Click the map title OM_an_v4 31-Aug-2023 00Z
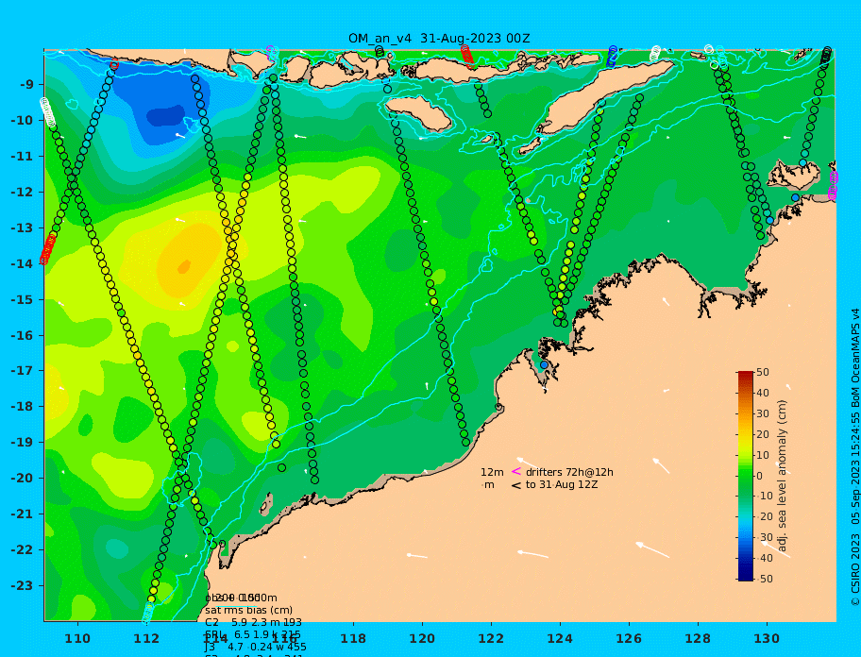The height and width of the screenshot is (657, 861). tap(439, 39)
